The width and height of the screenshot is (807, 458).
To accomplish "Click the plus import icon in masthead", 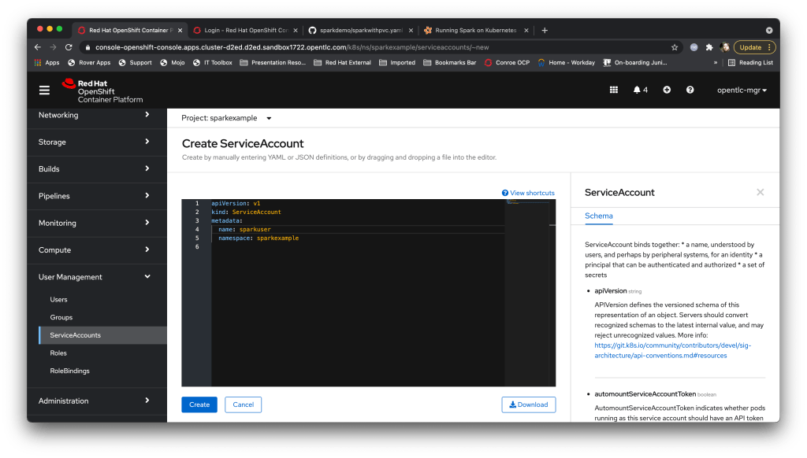I will [667, 90].
